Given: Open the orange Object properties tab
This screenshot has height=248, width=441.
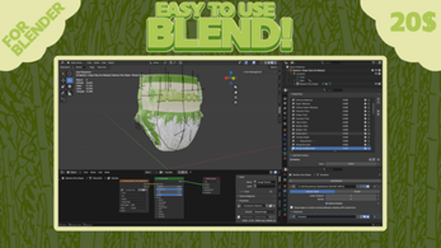Looking at the screenshot, I should point(285,130).
